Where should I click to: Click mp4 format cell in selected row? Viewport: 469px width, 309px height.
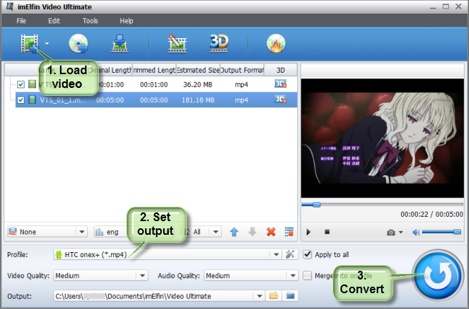coord(242,100)
